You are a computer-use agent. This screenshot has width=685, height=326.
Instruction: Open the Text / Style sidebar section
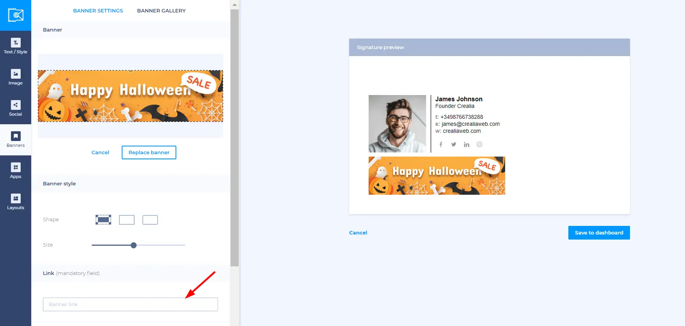[x=16, y=46]
